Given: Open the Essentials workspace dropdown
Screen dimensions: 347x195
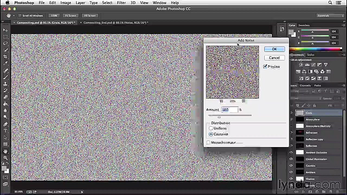Looking at the screenshot, I should pyautogui.click(x=330, y=16).
